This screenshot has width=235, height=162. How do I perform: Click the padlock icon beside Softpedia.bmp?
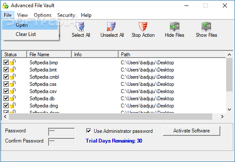pyautogui.click(x=13, y=62)
